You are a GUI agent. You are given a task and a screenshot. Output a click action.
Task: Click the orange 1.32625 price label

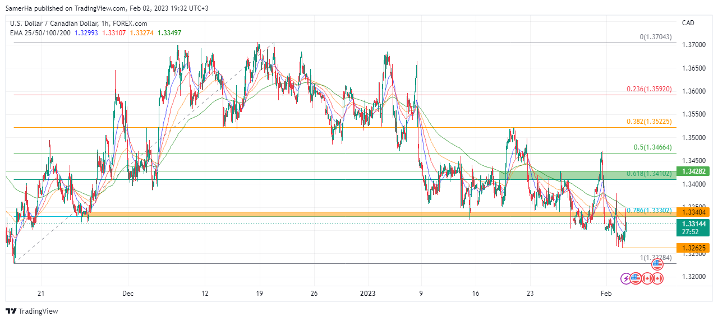[x=694, y=248]
